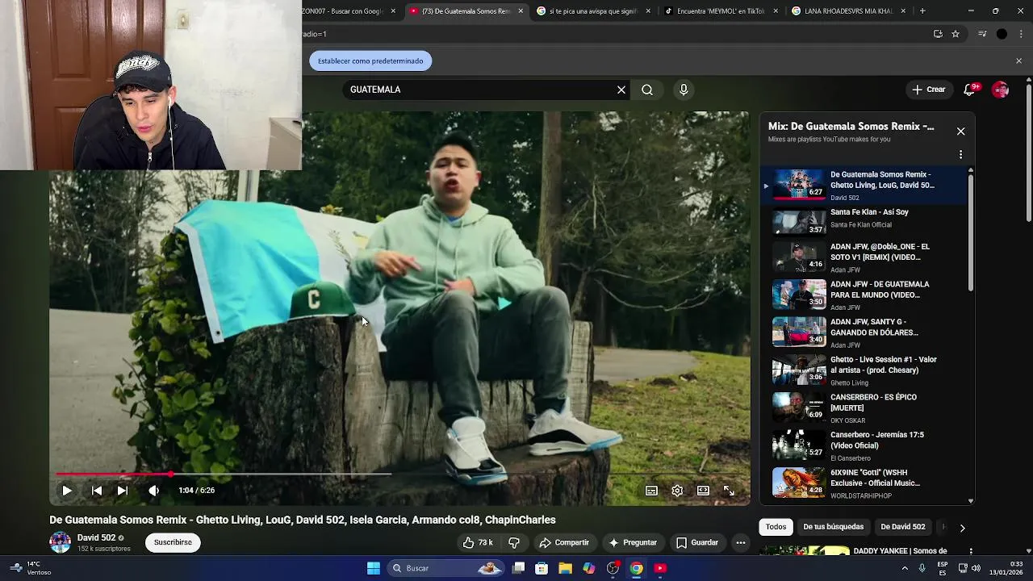
Task: Click the YouTube search magnifier button
Action: coord(647,90)
